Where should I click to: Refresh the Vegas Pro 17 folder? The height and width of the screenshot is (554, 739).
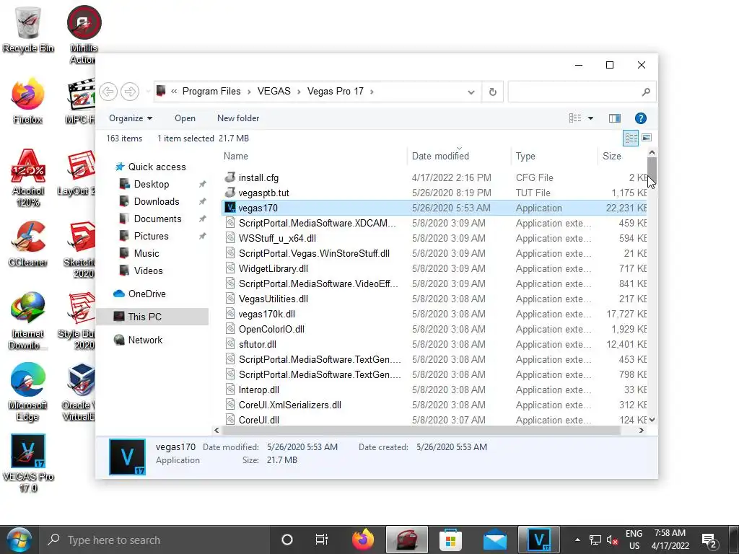point(492,92)
